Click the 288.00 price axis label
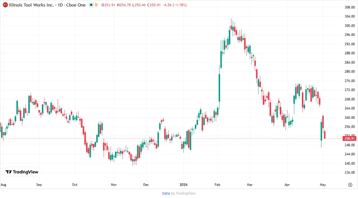The height and width of the screenshot is (198, 358). pos(350,53)
